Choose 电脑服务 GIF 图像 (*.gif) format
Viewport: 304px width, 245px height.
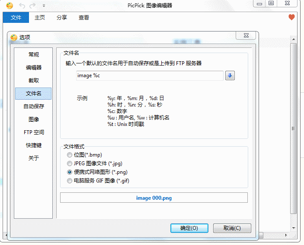click(98, 181)
